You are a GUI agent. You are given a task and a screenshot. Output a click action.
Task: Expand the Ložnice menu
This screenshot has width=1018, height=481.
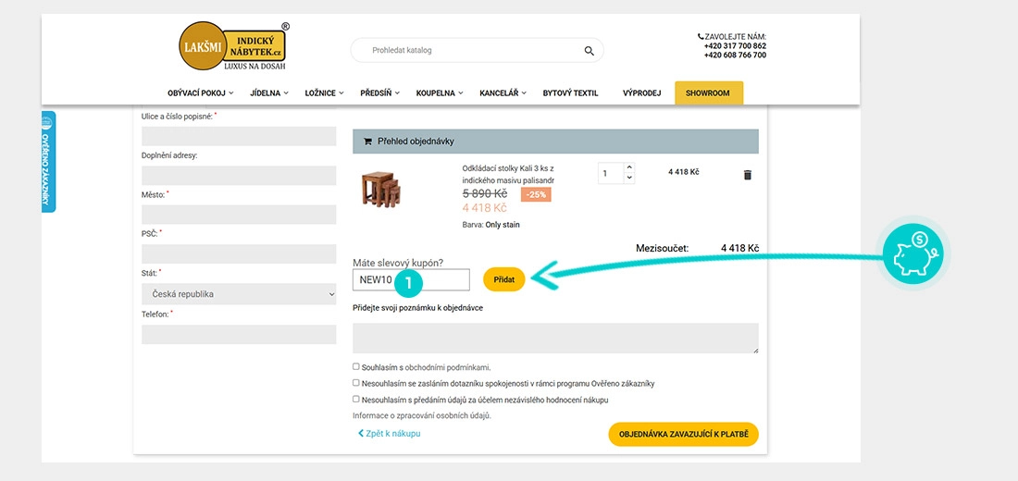pyautogui.click(x=324, y=92)
